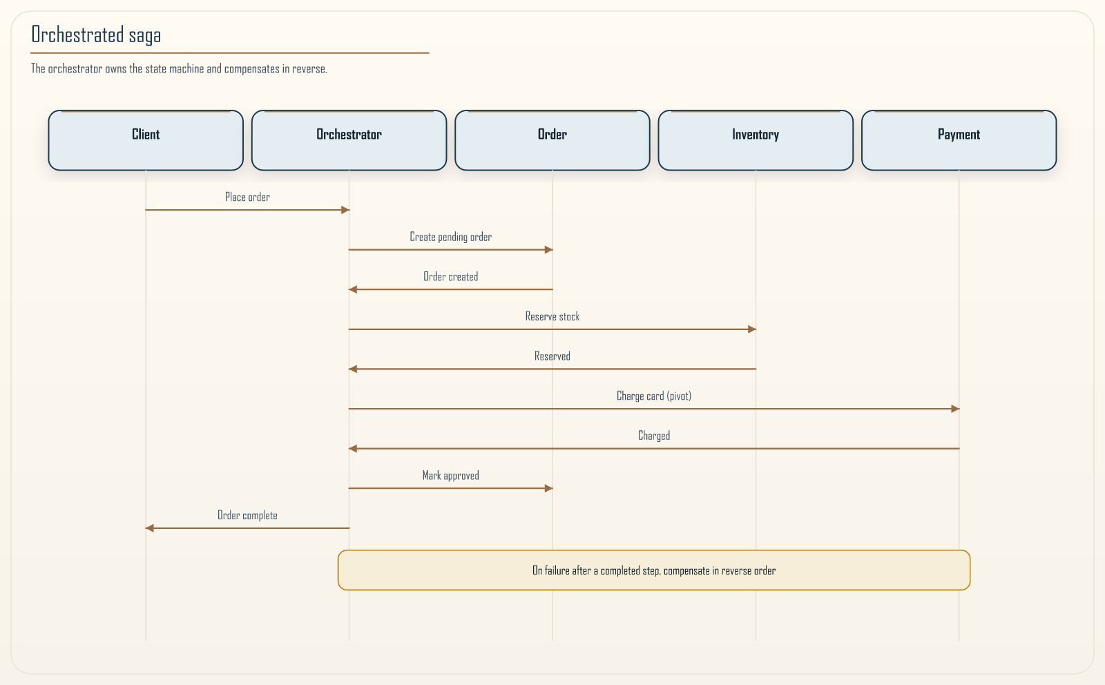Click the compensate in reverse order note
The image size is (1105, 685).
click(x=654, y=570)
